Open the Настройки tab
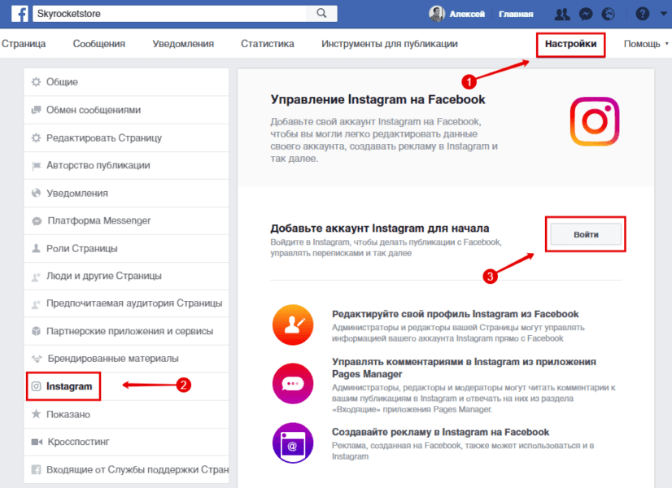This screenshot has width=672, height=488. (x=570, y=44)
